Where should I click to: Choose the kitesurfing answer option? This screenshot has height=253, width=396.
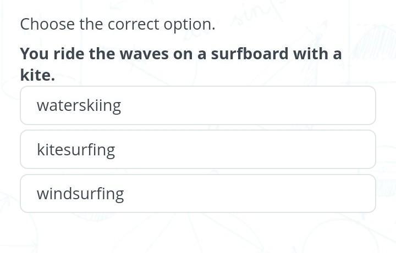[197, 149]
